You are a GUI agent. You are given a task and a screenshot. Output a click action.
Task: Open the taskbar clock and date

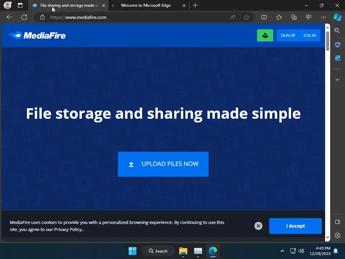pyautogui.click(x=320, y=251)
